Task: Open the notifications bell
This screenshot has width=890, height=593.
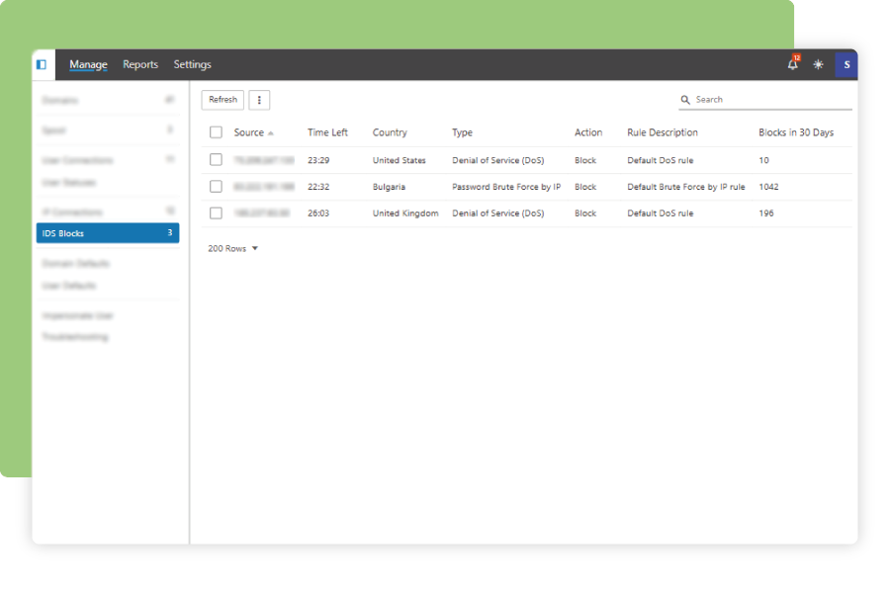Action: click(x=793, y=63)
